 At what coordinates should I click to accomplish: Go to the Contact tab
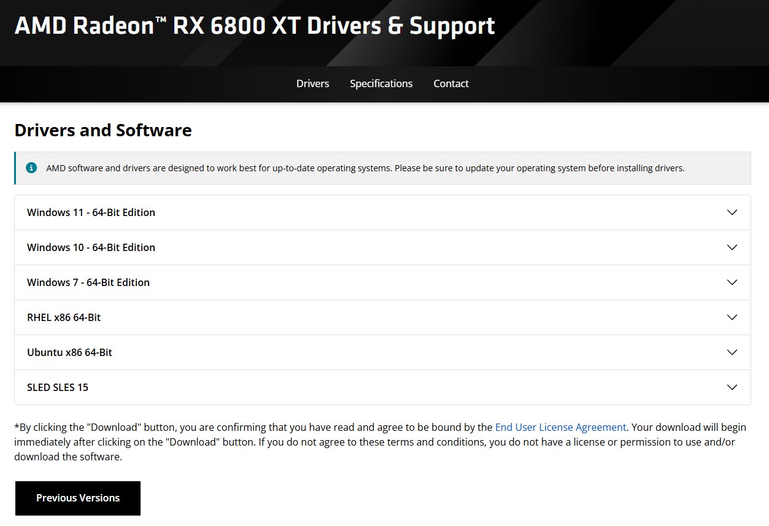click(x=451, y=83)
